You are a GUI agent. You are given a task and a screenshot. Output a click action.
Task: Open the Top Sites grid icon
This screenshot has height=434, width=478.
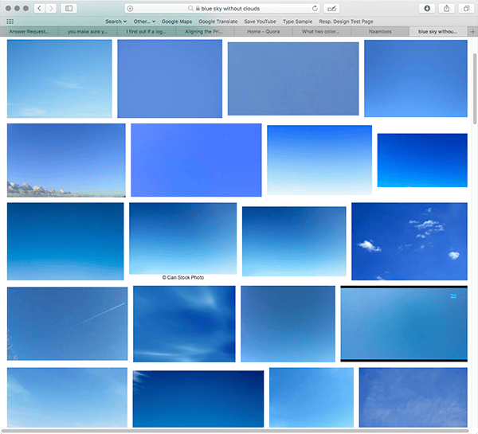pyautogui.click(x=10, y=22)
